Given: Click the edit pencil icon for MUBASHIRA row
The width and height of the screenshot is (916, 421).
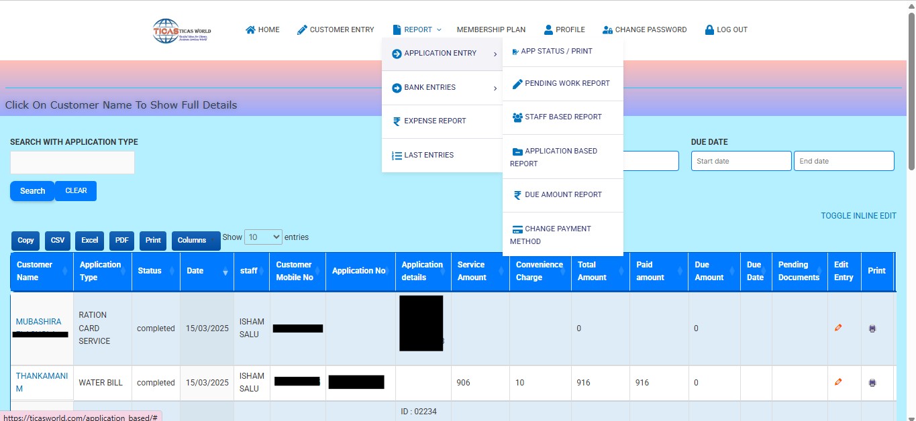Looking at the screenshot, I should [838, 328].
